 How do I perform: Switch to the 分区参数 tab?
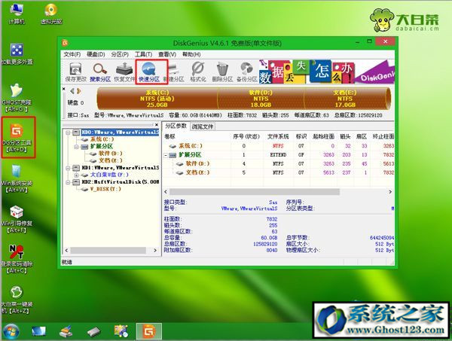point(176,126)
